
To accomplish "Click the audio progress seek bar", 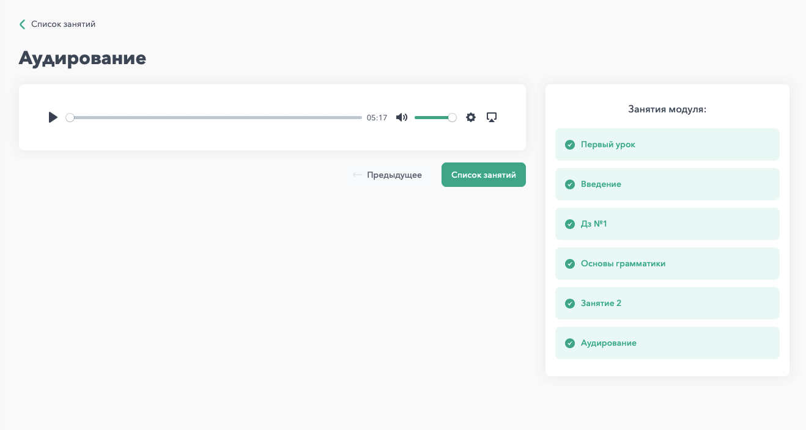I will coord(214,117).
